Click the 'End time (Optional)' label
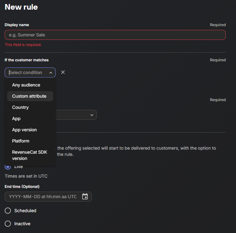The width and height of the screenshot is (236, 233). [22, 187]
